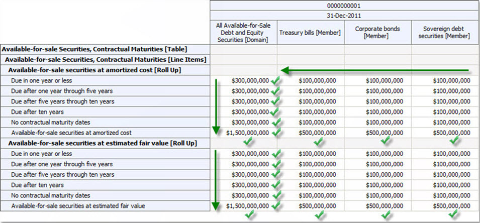The height and width of the screenshot is (223, 480).
Task: Choose the Sovereign debt securities [Member] header
Action: pos(444,33)
